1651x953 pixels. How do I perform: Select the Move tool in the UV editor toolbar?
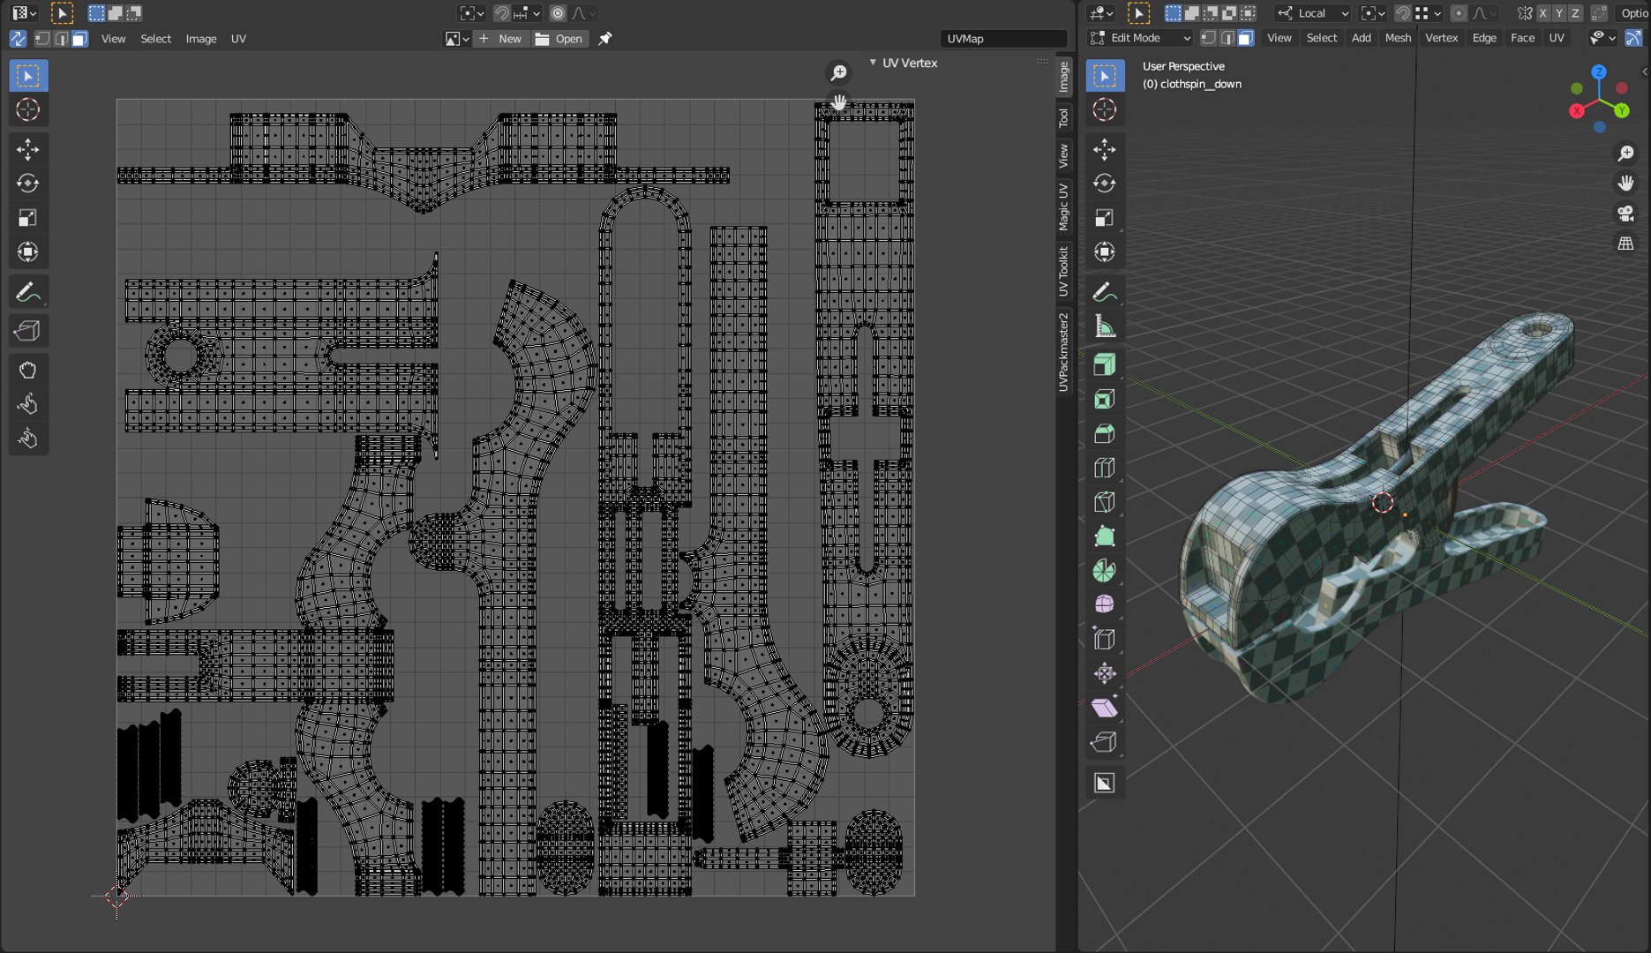(x=28, y=149)
